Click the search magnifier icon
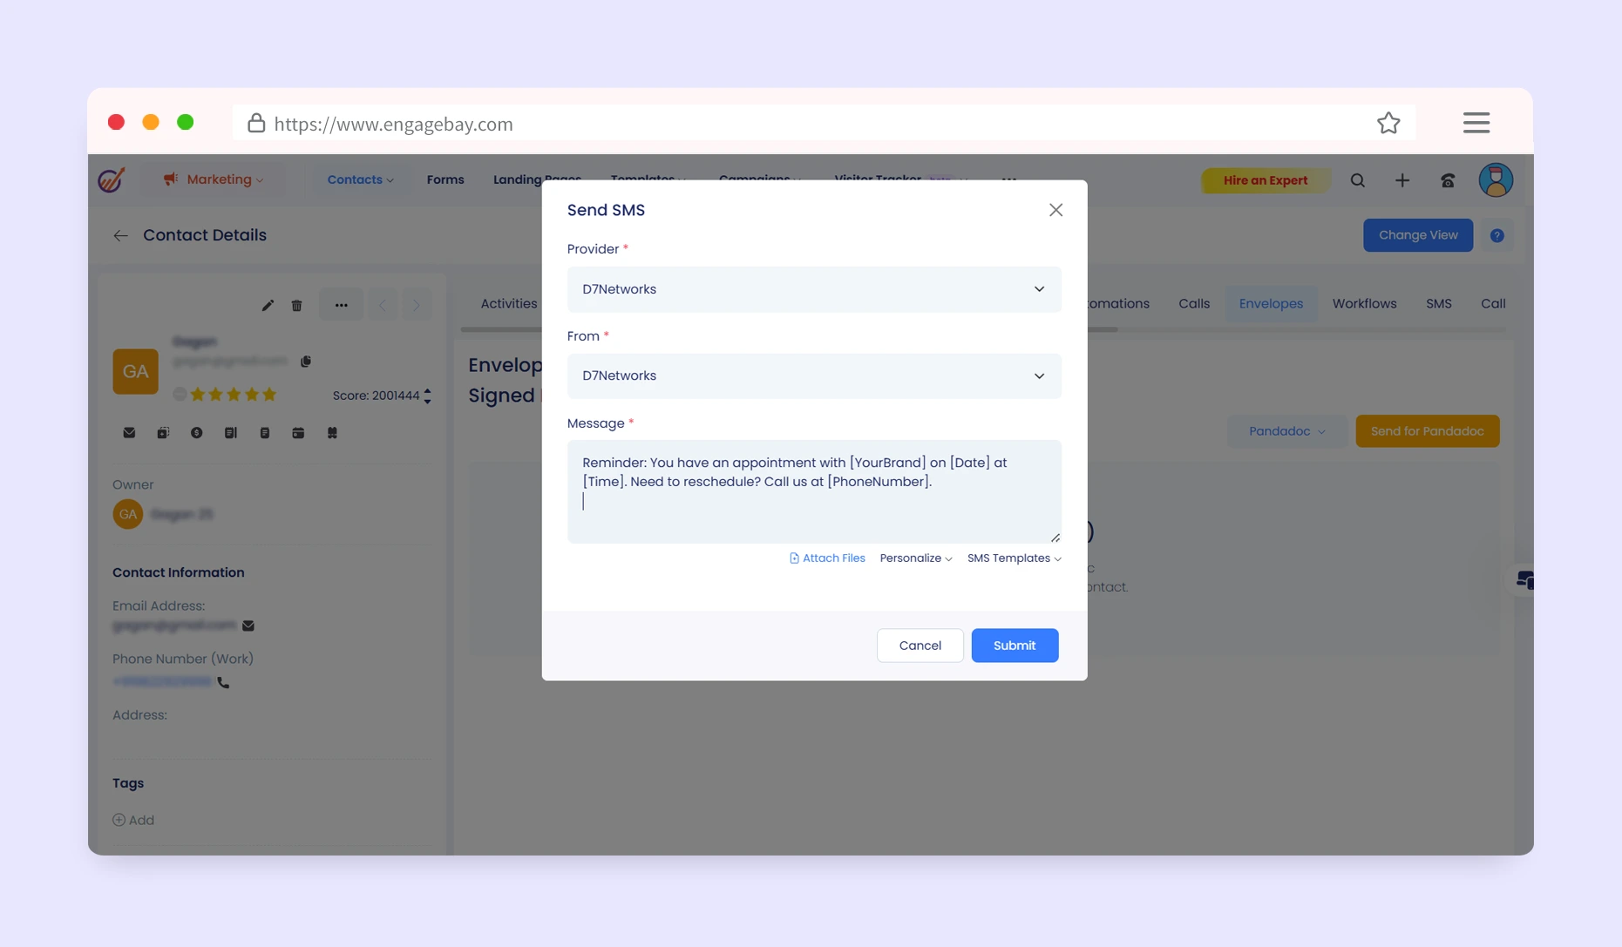This screenshot has height=947, width=1622. (x=1357, y=180)
